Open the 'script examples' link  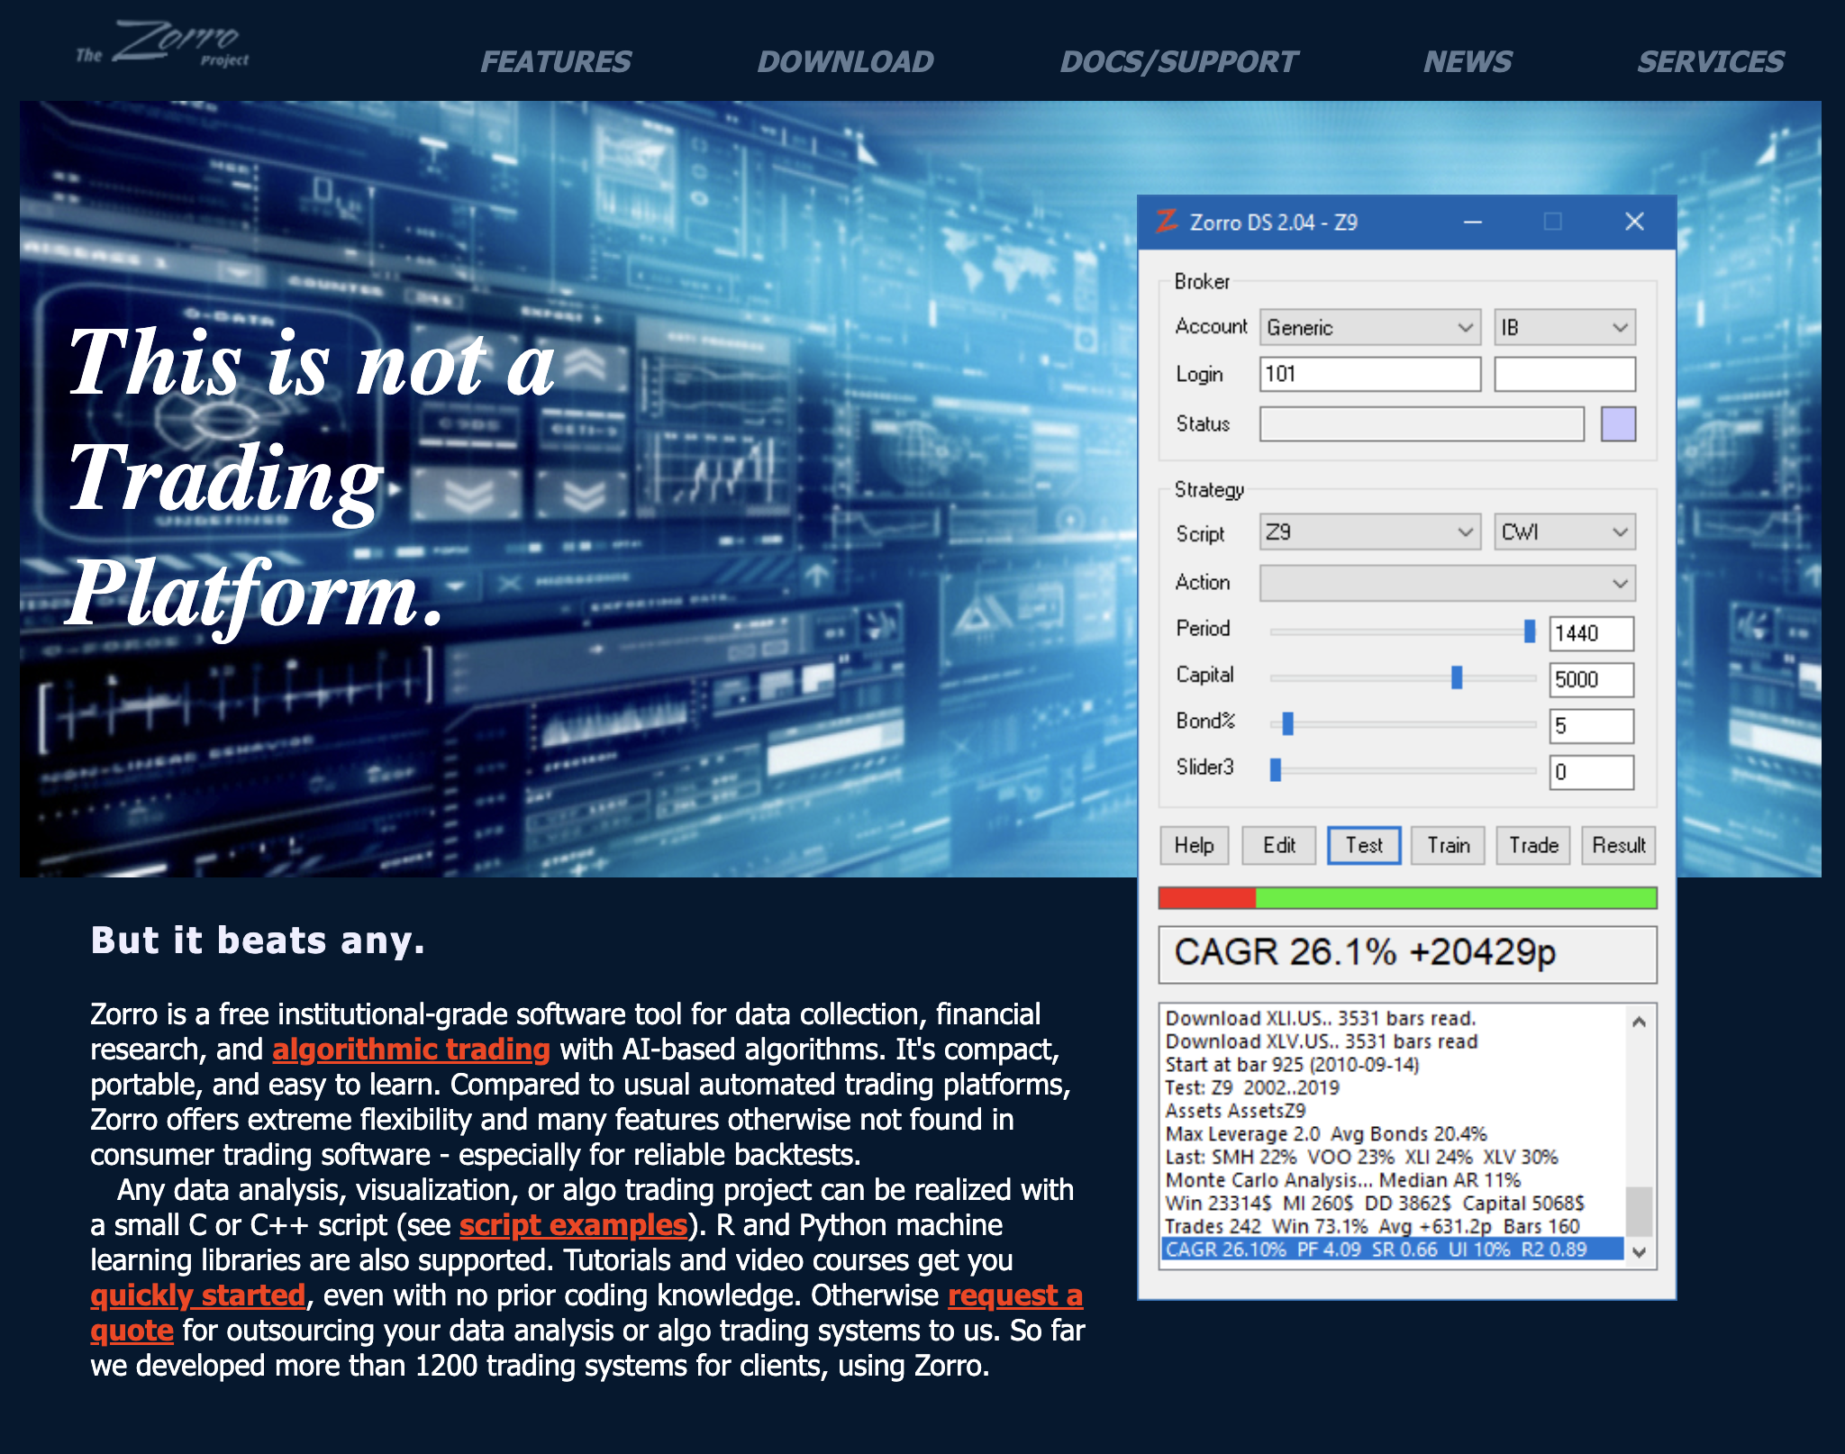point(573,1225)
